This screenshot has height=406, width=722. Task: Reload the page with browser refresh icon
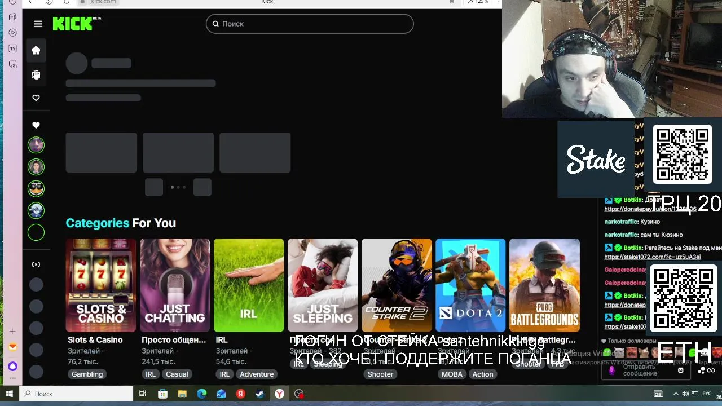[66, 2]
